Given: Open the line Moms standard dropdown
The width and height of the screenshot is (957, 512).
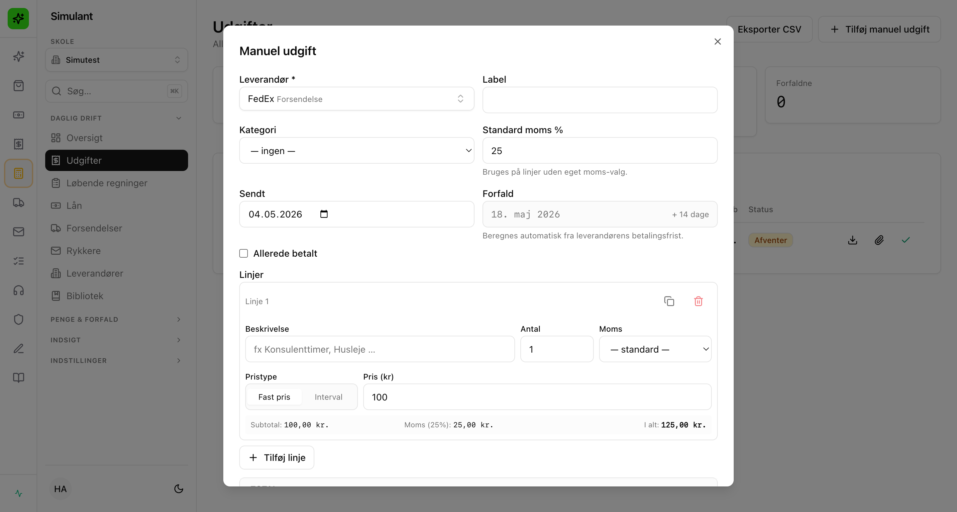Looking at the screenshot, I should click(x=655, y=349).
